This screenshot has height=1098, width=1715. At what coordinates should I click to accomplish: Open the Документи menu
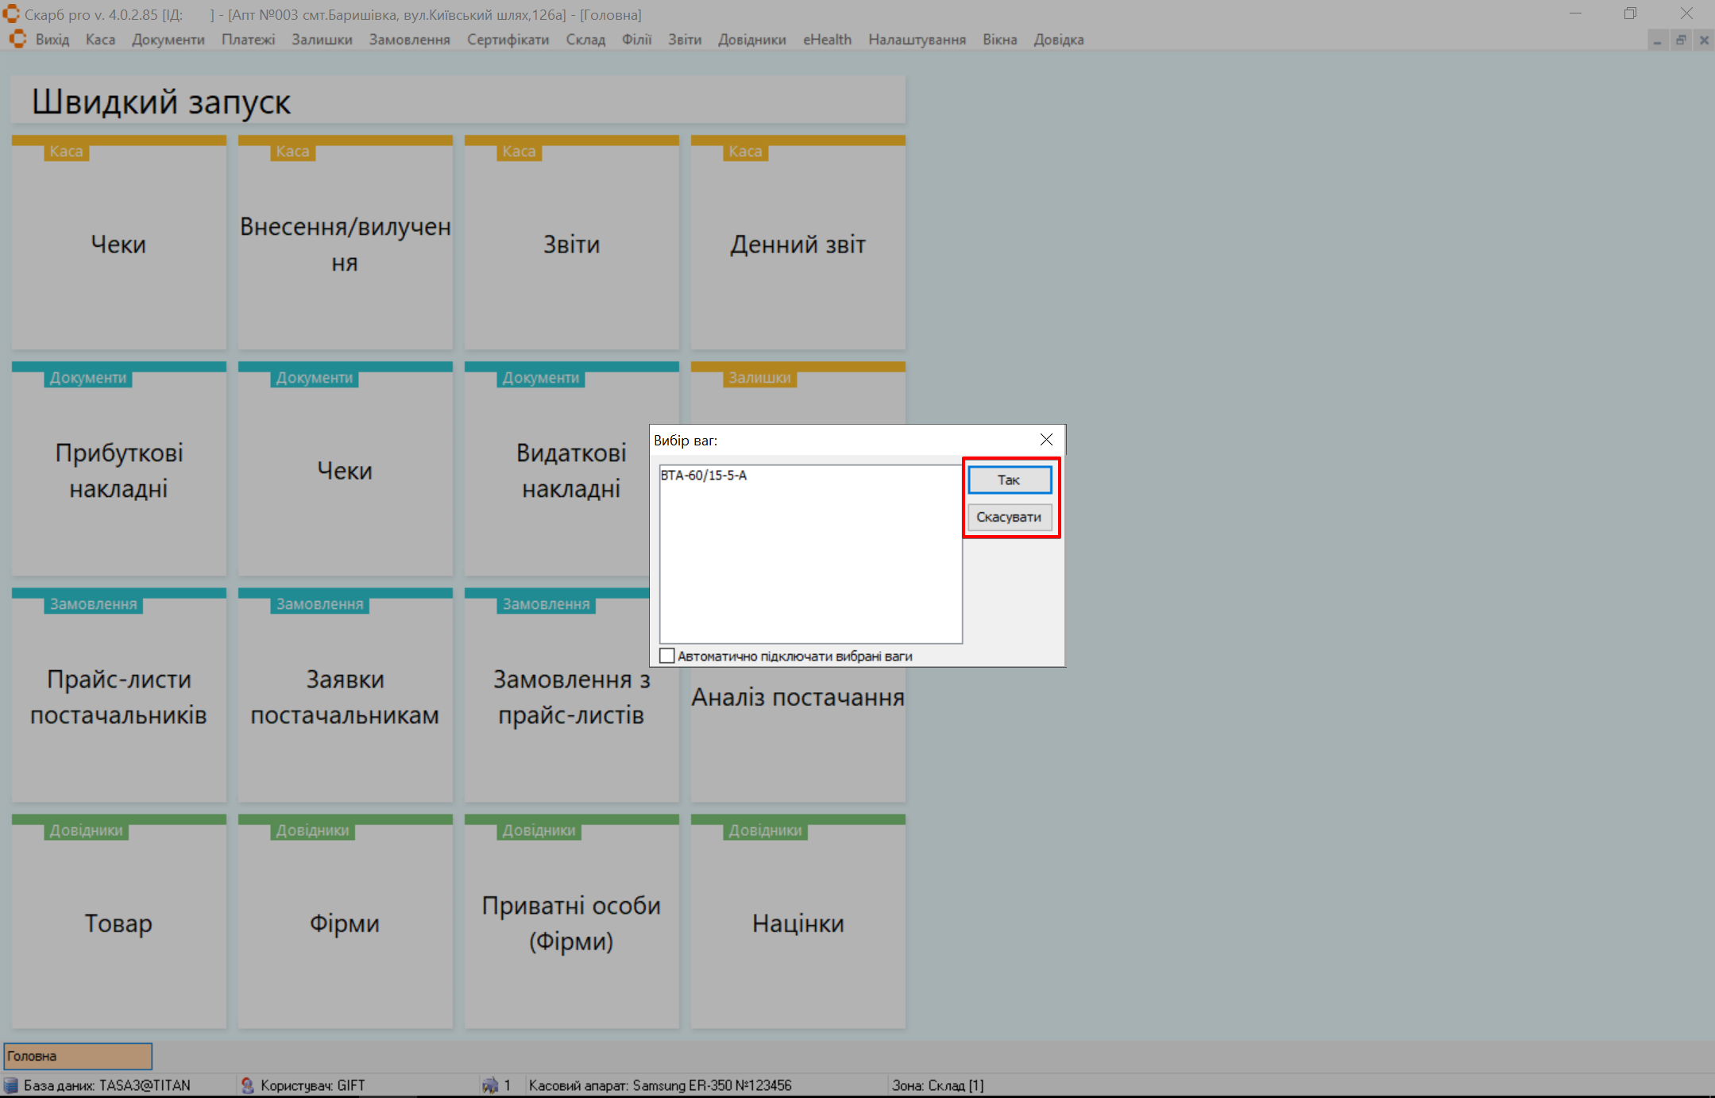tap(168, 40)
